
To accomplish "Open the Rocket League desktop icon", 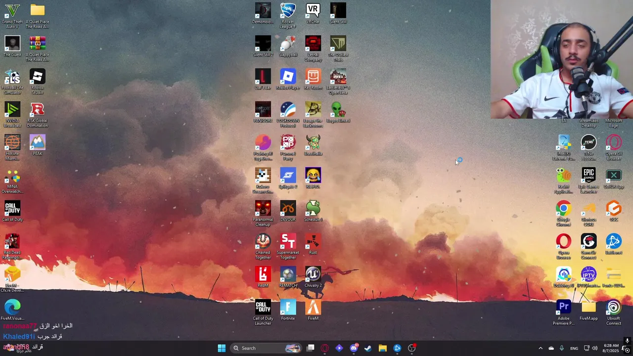I will coord(288,16).
